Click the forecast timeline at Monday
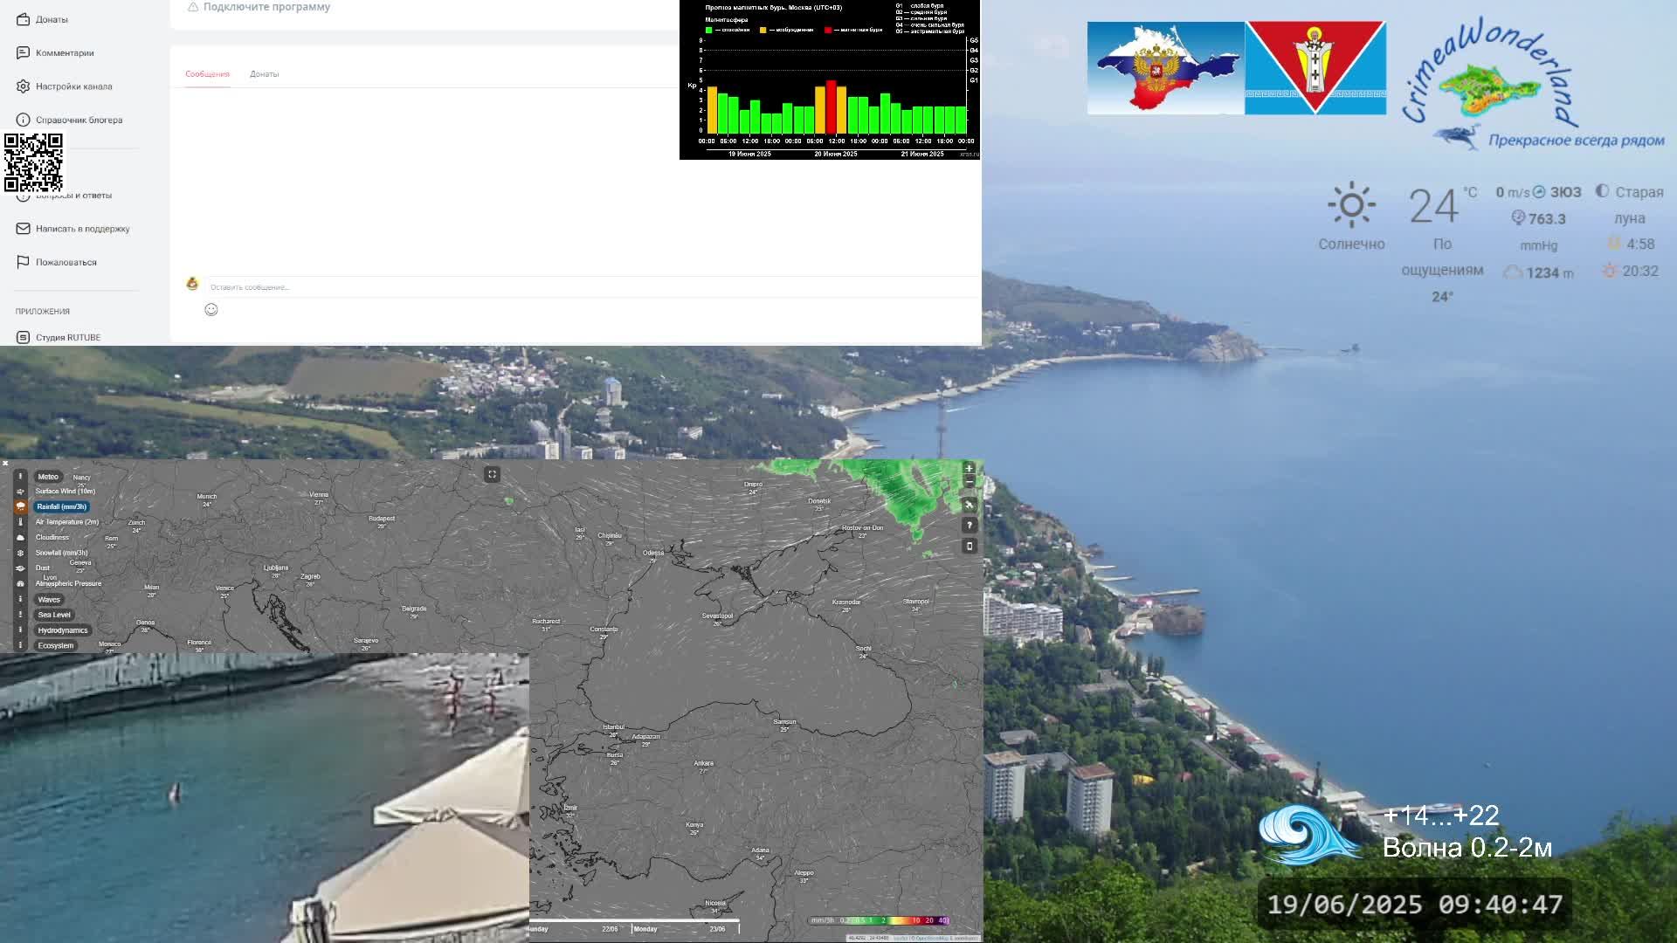 tap(645, 929)
